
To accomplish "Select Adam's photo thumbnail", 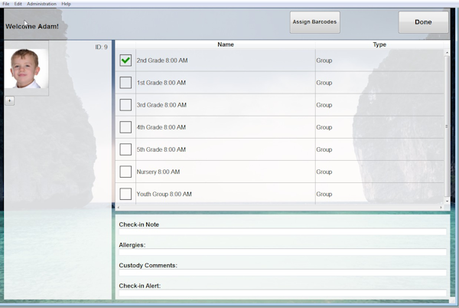I will 26,69.
